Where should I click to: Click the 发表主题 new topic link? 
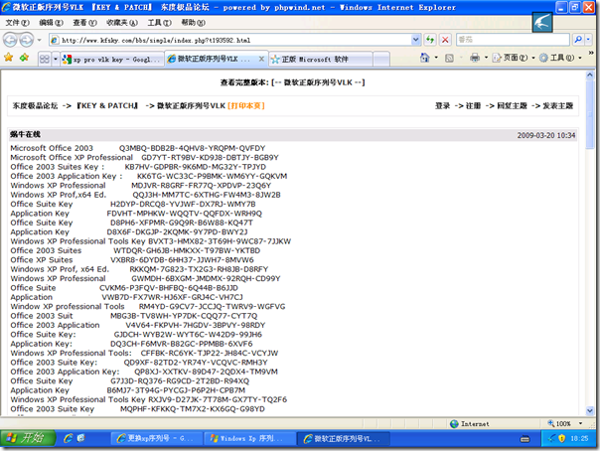[558, 105]
